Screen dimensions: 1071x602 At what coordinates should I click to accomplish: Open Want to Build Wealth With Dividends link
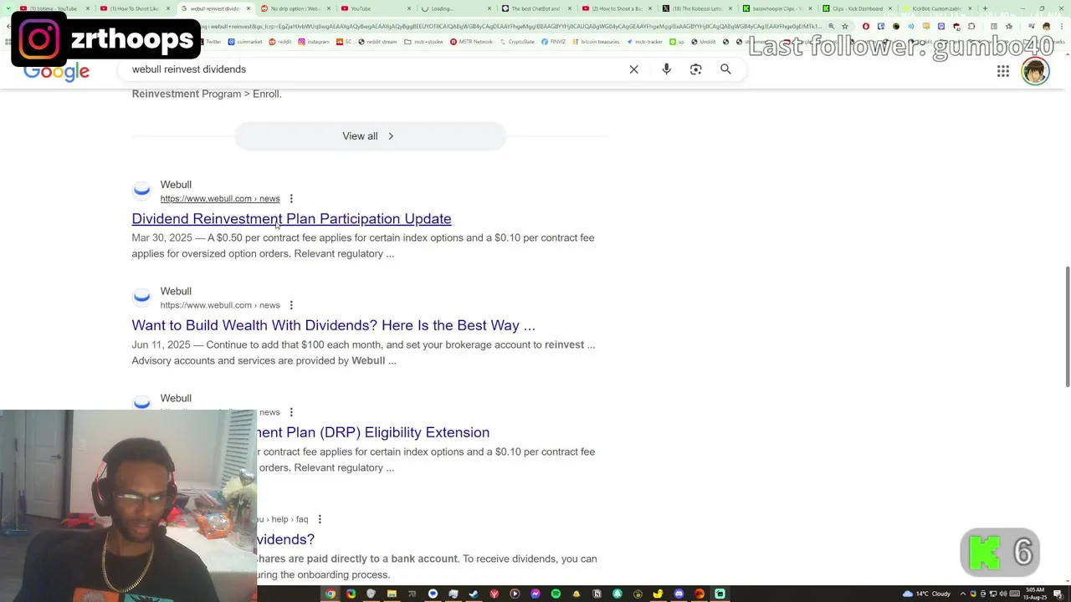click(333, 326)
